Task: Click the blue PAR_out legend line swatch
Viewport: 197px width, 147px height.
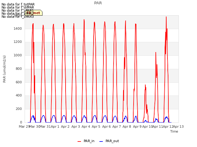Action: click(x=101, y=141)
